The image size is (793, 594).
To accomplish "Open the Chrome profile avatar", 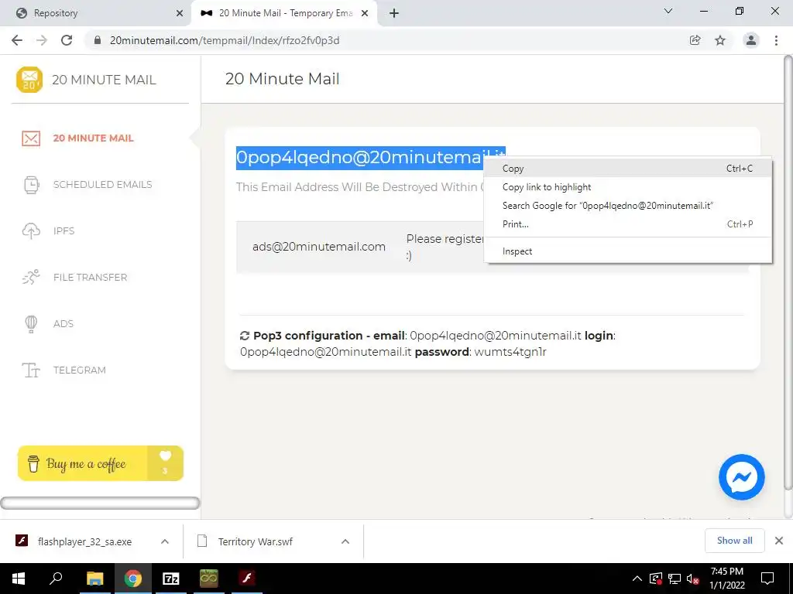I will tap(751, 40).
